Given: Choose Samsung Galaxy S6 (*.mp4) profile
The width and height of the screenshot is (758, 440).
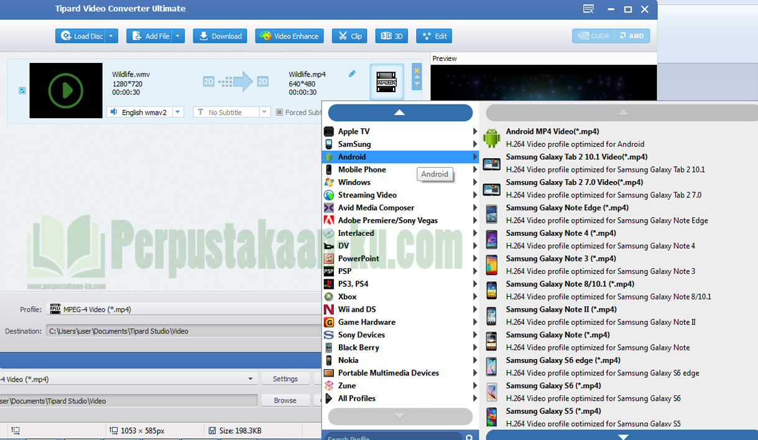Looking at the screenshot, I should [x=619, y=392].
